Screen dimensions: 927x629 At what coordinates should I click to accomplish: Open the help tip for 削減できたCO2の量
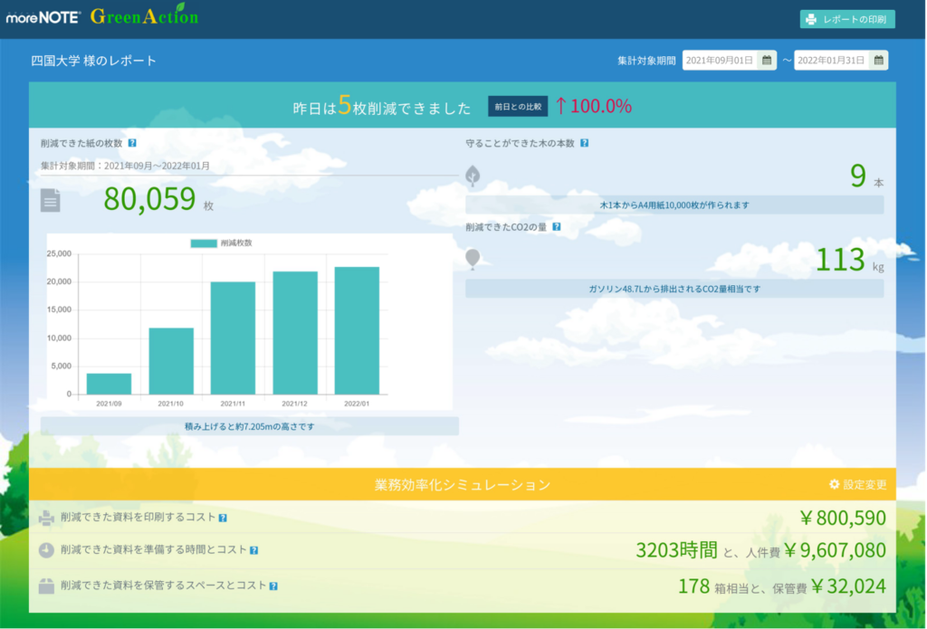tap(557, 227)
